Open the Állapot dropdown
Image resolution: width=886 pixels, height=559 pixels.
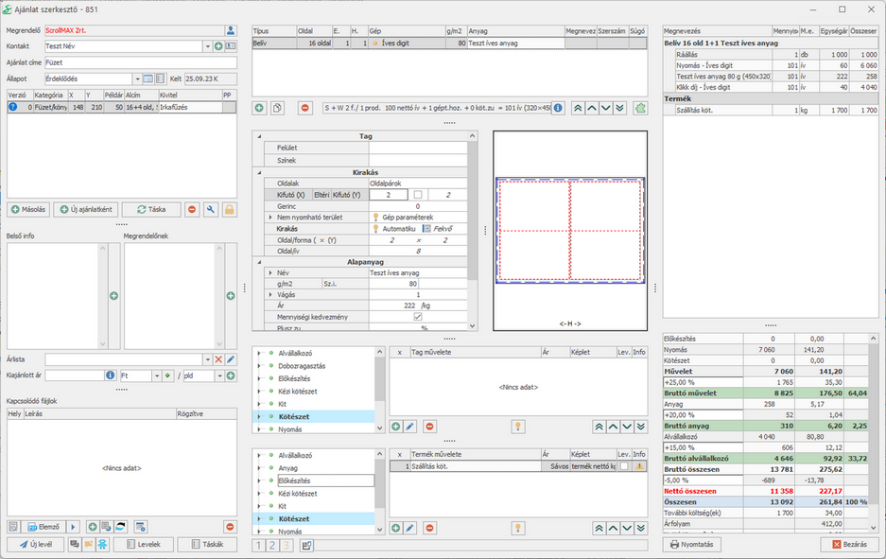(136, 79)
